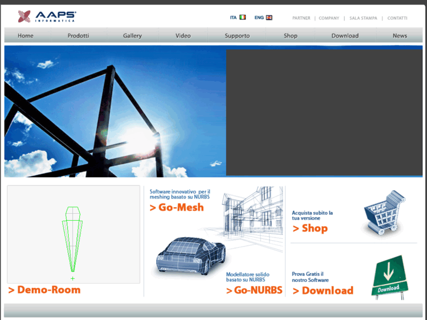Open the Prodotti menu

[78, 36]
